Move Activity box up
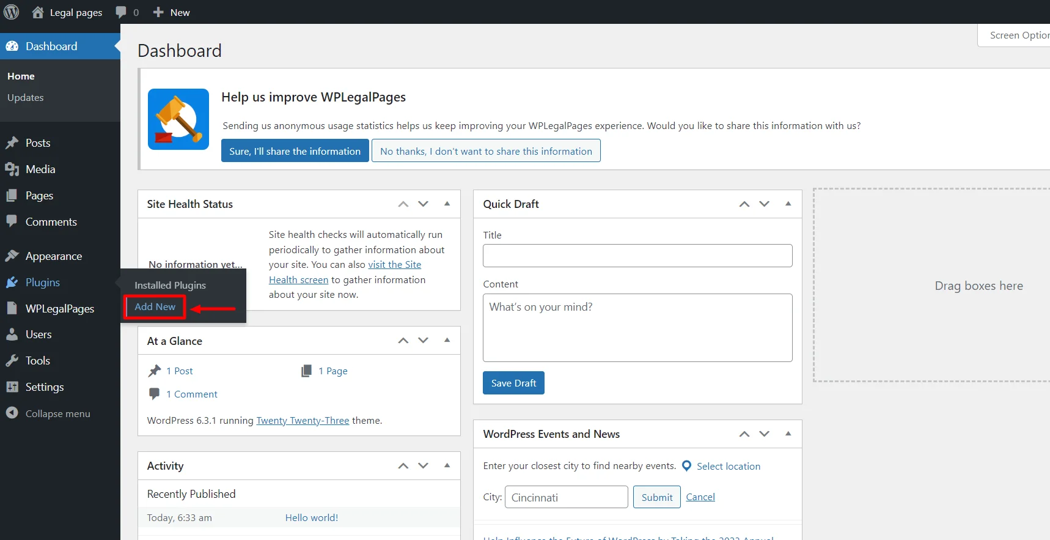Screen dimensions: 1050x540 tap(403, 466)
